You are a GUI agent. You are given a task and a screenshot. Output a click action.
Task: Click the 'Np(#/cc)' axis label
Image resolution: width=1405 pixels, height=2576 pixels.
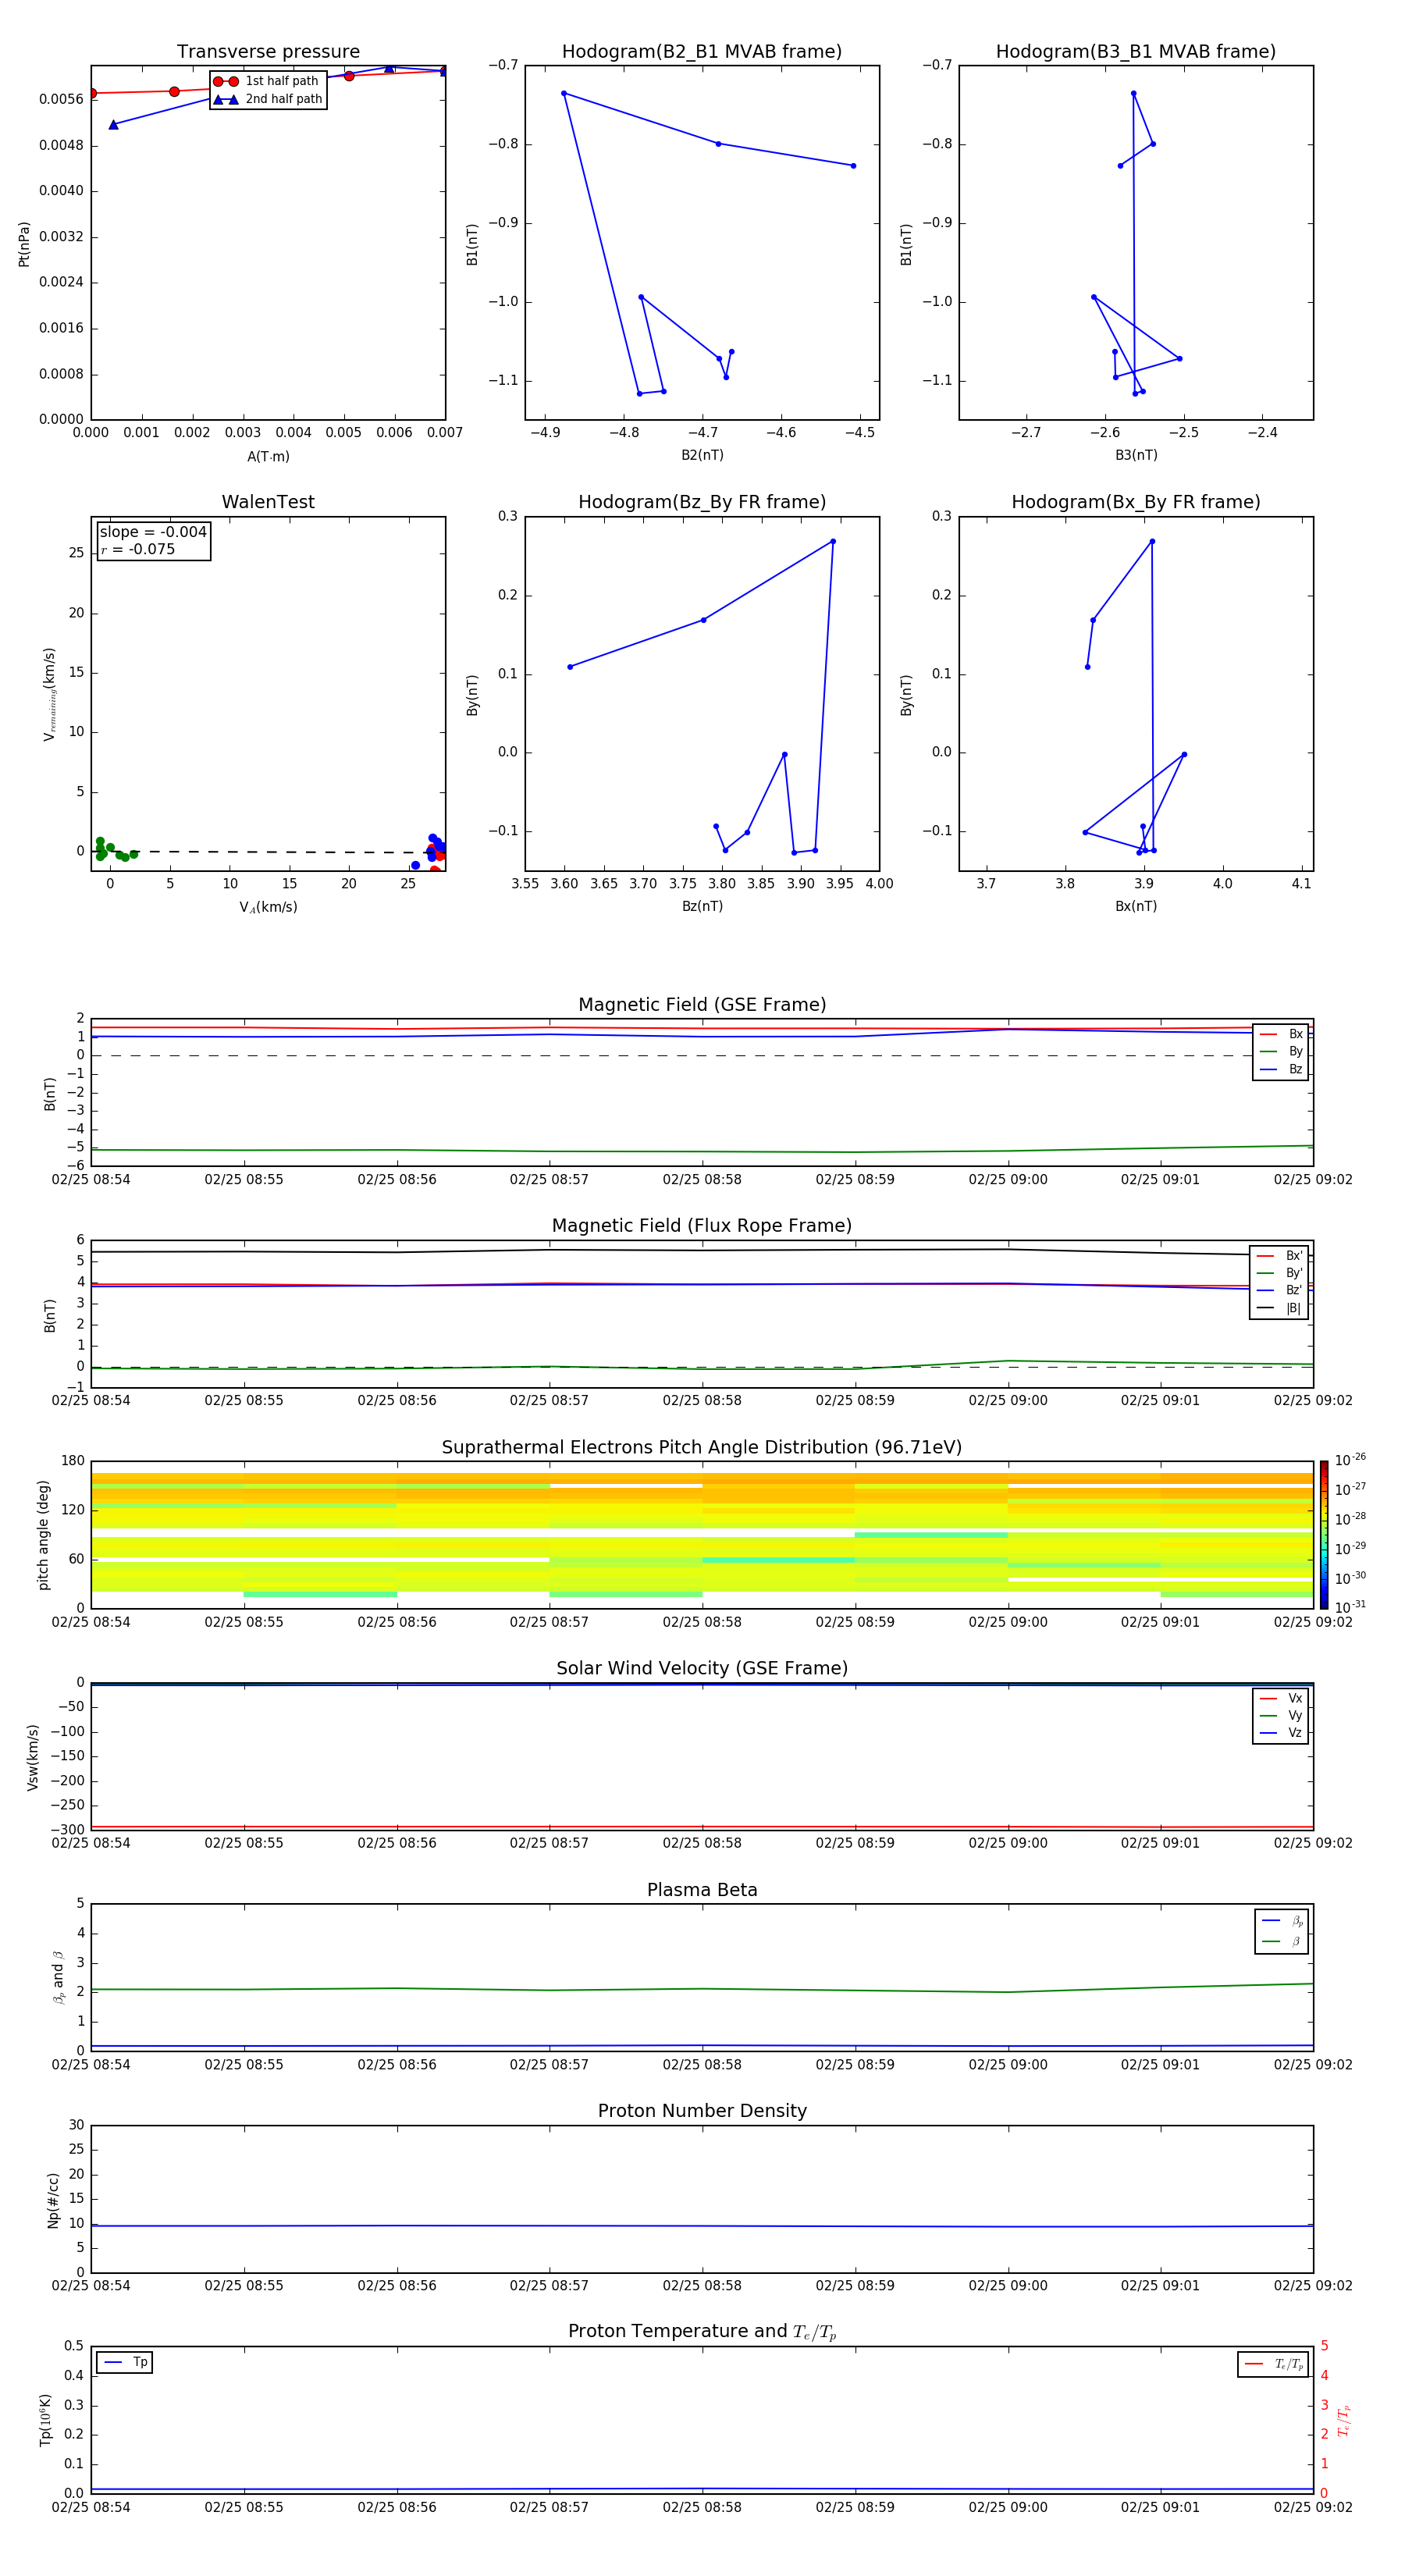coord(53,2199)
